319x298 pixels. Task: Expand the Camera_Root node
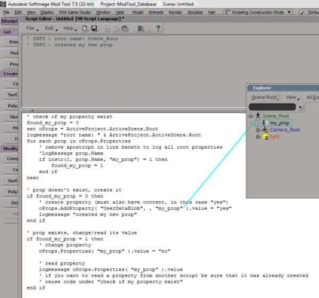click(x=258, y=130)
